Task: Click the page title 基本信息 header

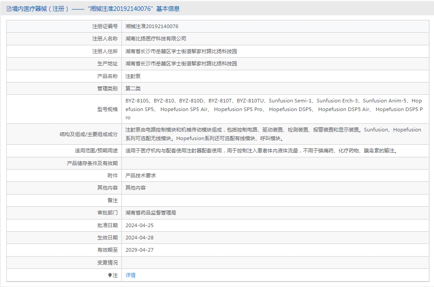Action: 168,9
